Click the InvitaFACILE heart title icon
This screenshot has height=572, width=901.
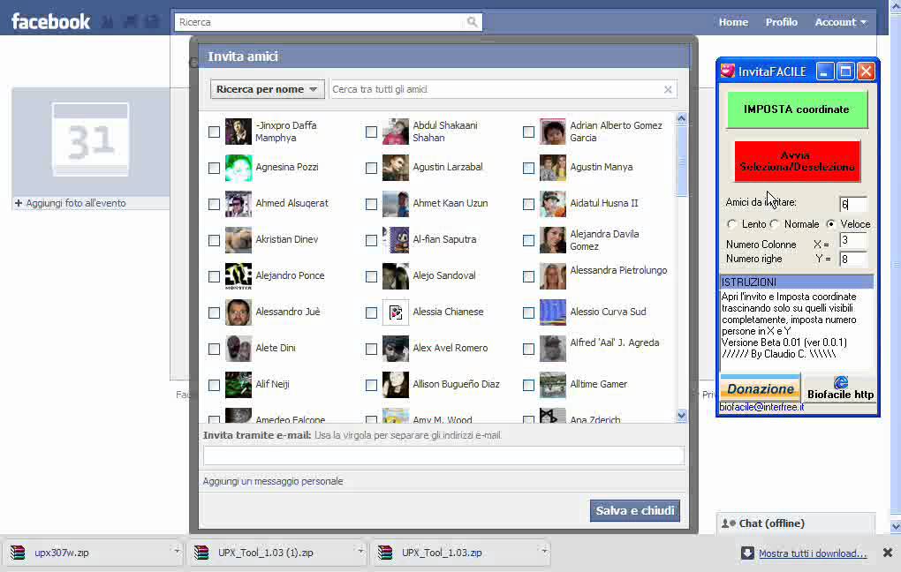point(728,71)
